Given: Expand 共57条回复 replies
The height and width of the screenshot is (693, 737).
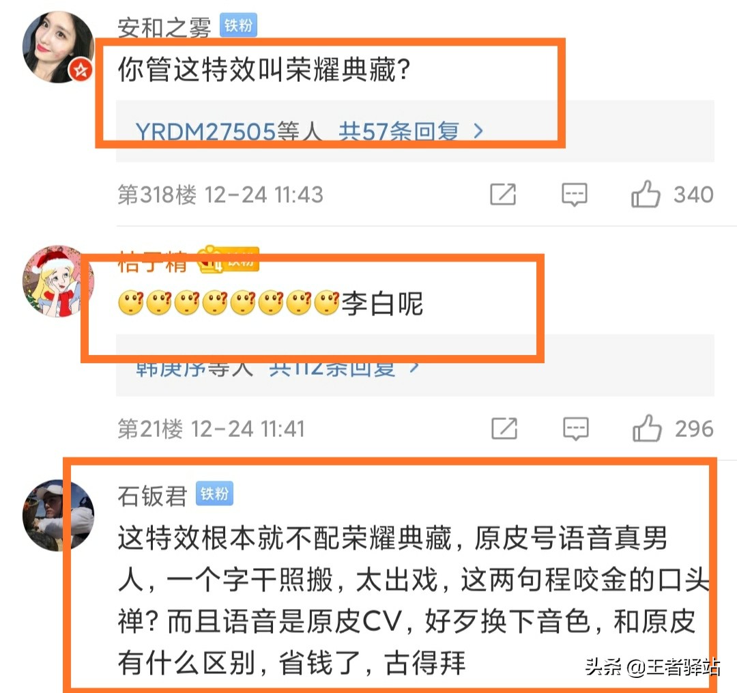Looking at the screenshot, I should [411, 131].
